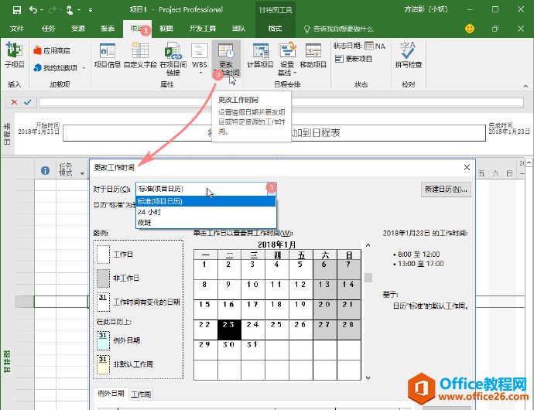The image size is (534, 410).
Task: Click Update Project (更新项目)
Action: [x=354, y=59]
